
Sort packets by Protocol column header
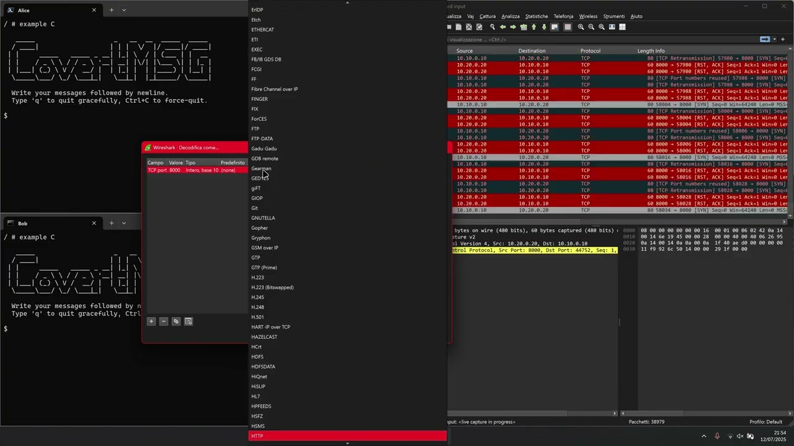[591, 51]
